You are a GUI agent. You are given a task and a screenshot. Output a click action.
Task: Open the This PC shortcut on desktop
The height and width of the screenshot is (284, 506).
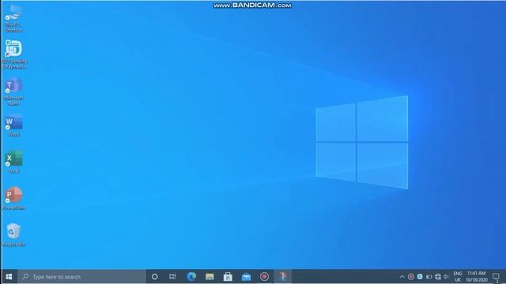[x=13, y=18]
